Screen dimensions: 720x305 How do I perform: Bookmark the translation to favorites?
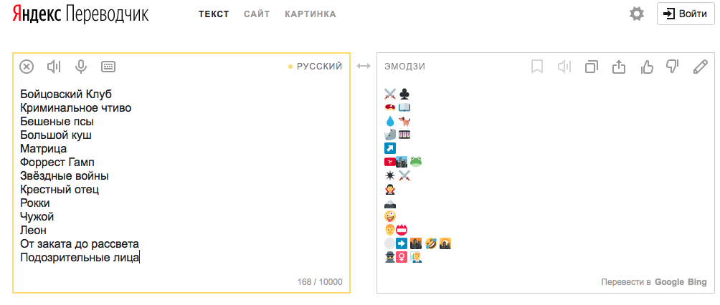(x=537, y=67)
